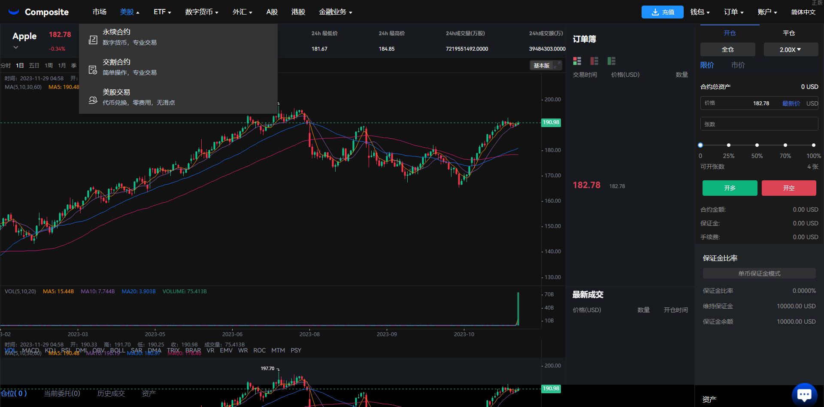The width and height of the screenshot is (824, 407).
Task: Switch to the 平仓 tab
Action: click(788, 33)
